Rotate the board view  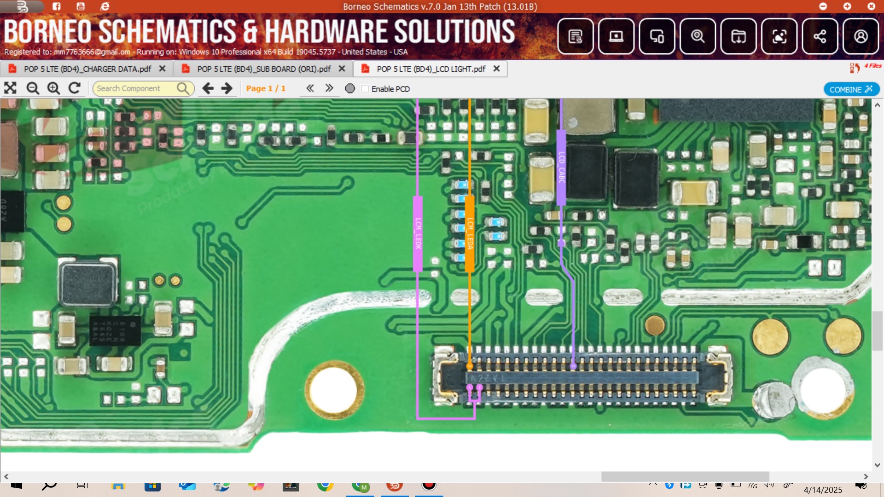pyautogui.click(x=75, y=88)
